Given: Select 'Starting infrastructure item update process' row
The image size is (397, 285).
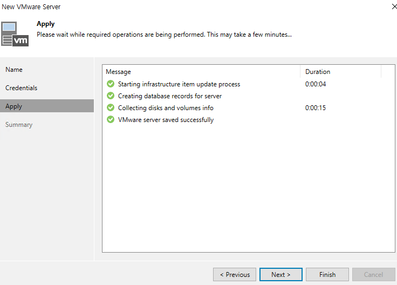Looking at the screenshot, I should (x=248, y=84).
